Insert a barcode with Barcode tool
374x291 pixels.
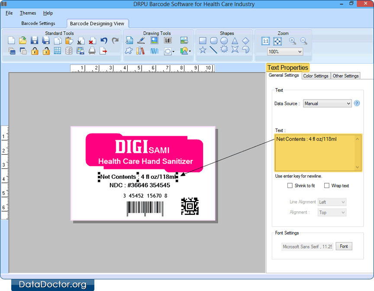(168, 40)
